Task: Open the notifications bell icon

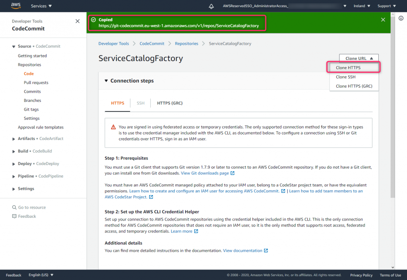Action: coord(211,6)
